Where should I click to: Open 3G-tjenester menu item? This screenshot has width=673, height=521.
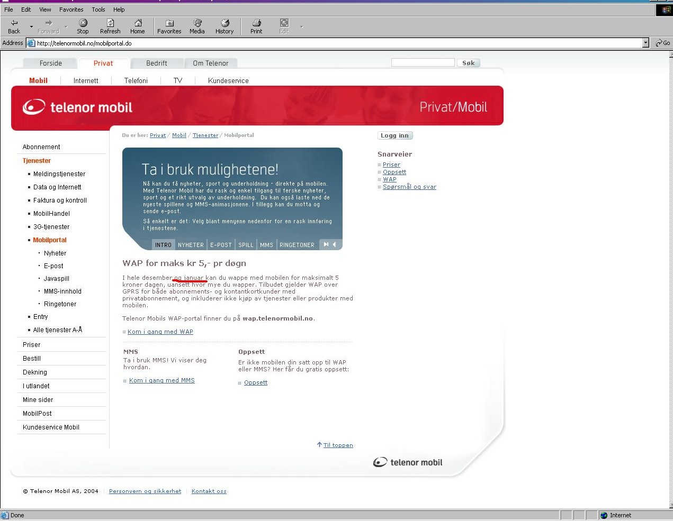[x=51, y=227]
